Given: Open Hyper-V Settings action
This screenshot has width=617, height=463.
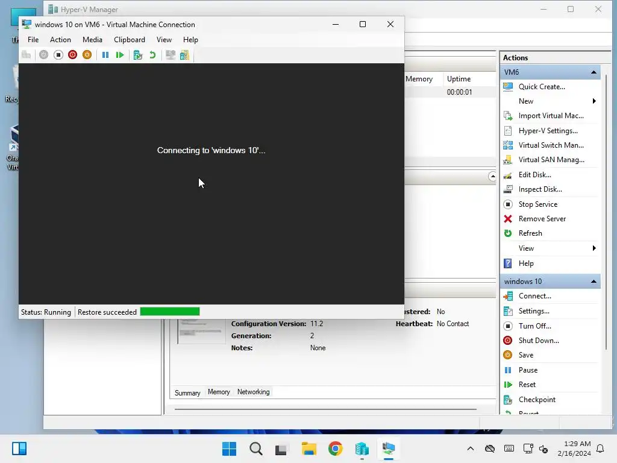Looking at the screenshot, I should click(x=548, y=131).
